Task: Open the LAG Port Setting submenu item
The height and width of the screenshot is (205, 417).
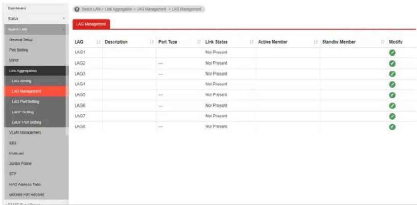Action: point(26,102)
